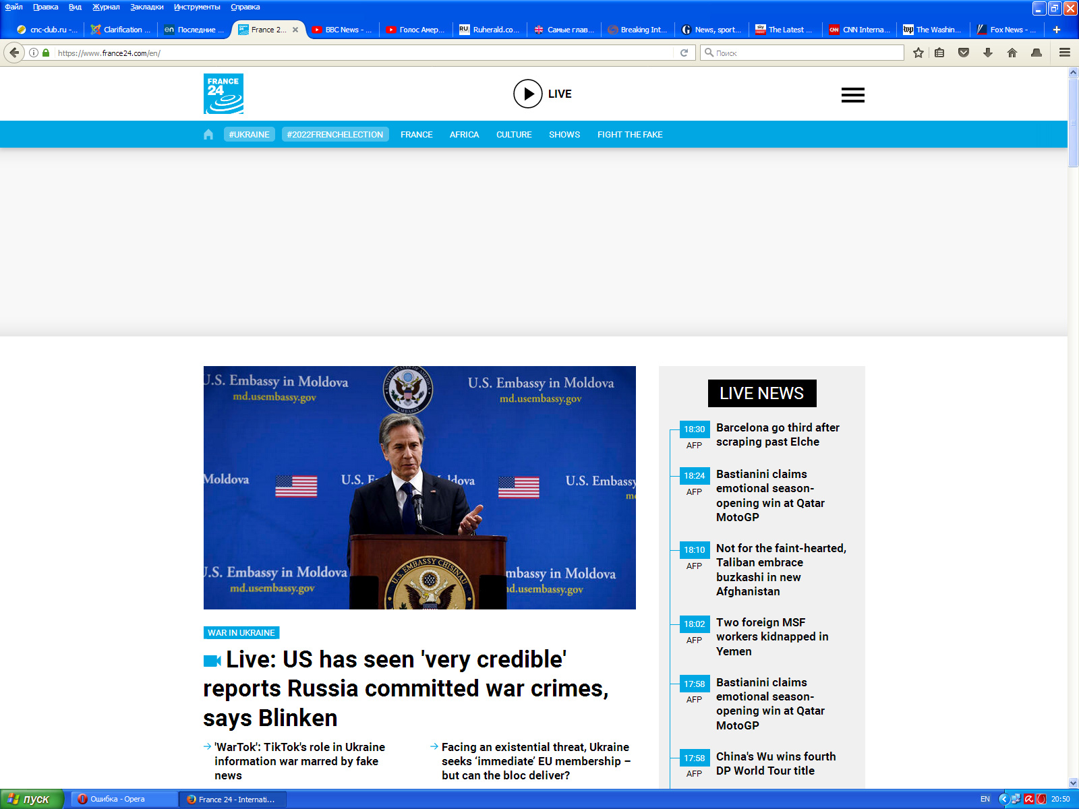
Task: Open the France 24 logo homepage
Action: (x=223, y=94)
